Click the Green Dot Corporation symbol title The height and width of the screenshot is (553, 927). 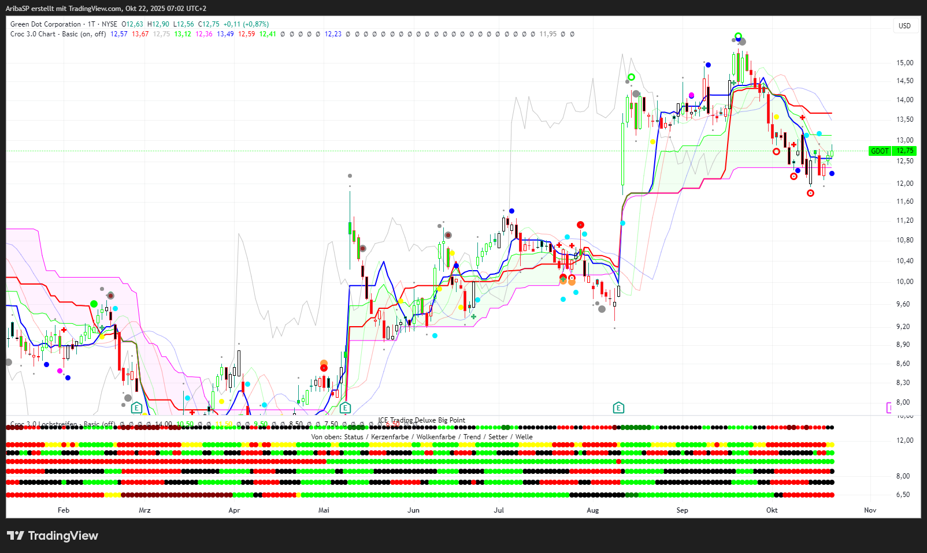click(x=46, y=24)
